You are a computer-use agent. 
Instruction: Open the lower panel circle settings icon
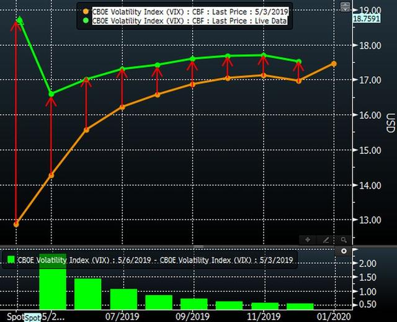coord(344,251)
